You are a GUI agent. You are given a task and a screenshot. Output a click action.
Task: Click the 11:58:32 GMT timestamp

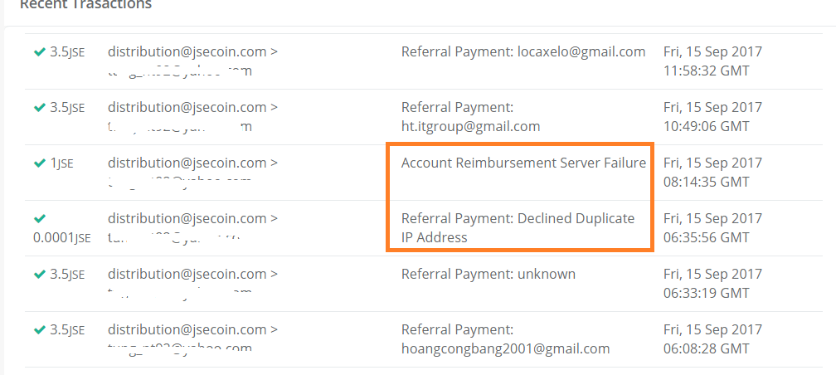tap(707, 71)
